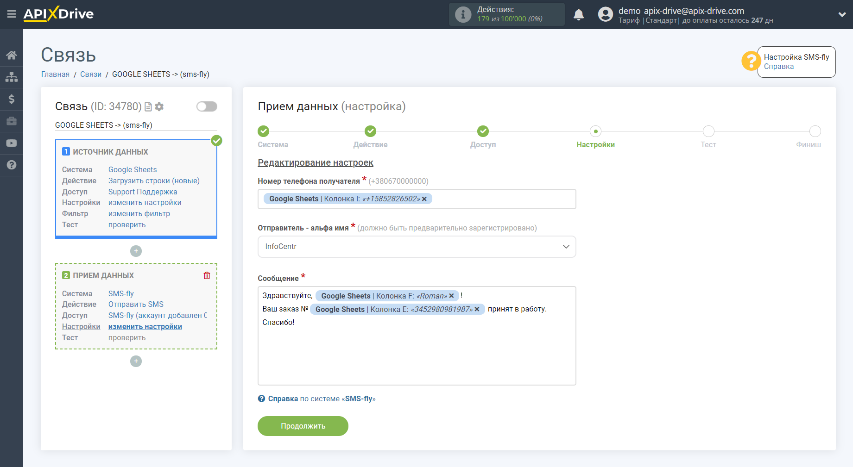Open the billing dollar sidebar icon
The width and height of the screenshot is (853, 467).
coord(12,99)
